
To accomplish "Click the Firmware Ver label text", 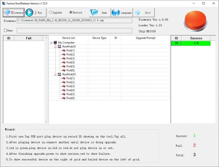I will (153, 20).
